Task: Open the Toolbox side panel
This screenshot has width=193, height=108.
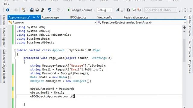Action: coord(4,20)
